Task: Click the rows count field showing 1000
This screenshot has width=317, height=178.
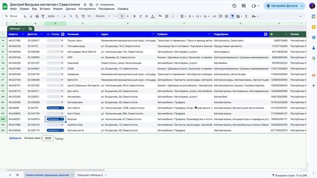Action: point(48,138)
